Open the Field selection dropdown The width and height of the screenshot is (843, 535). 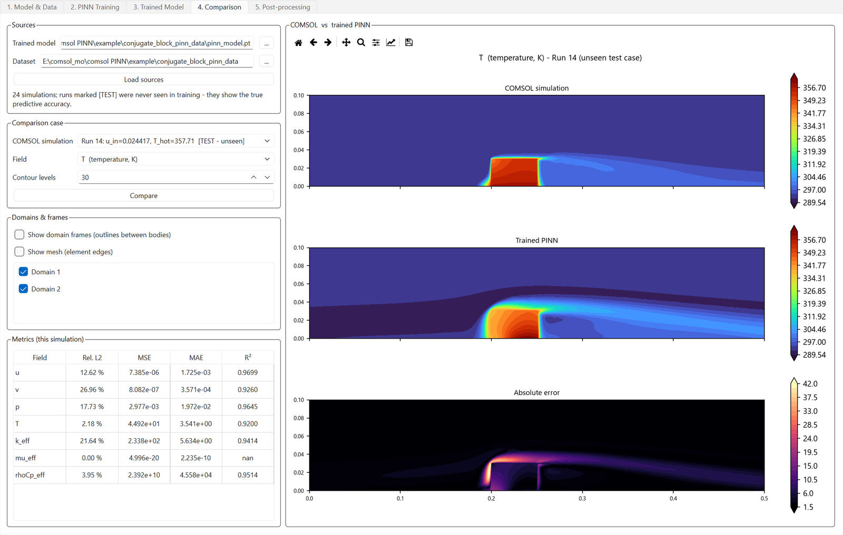(x=175, y=159)
